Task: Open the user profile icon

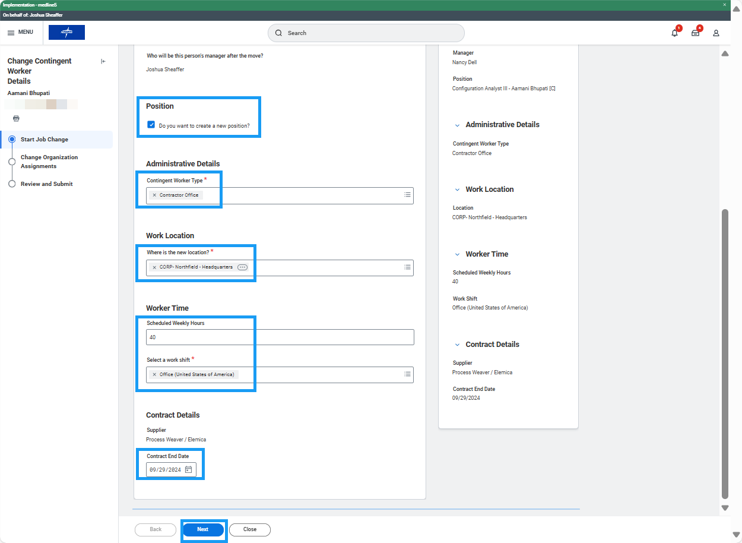Action: click(716, 33)
